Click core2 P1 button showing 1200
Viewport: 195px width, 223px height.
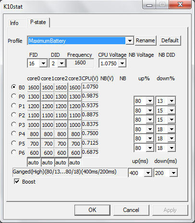[61, 106]
